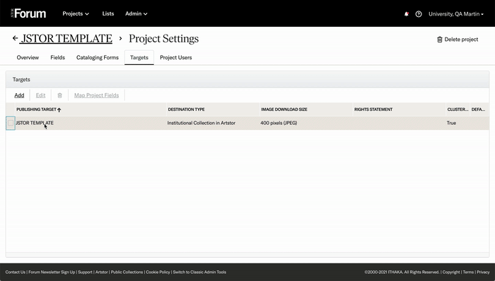Go to the Overview tab
This screenshot has height=281, width=495.
pyautogui.click(x=28, y=57)
